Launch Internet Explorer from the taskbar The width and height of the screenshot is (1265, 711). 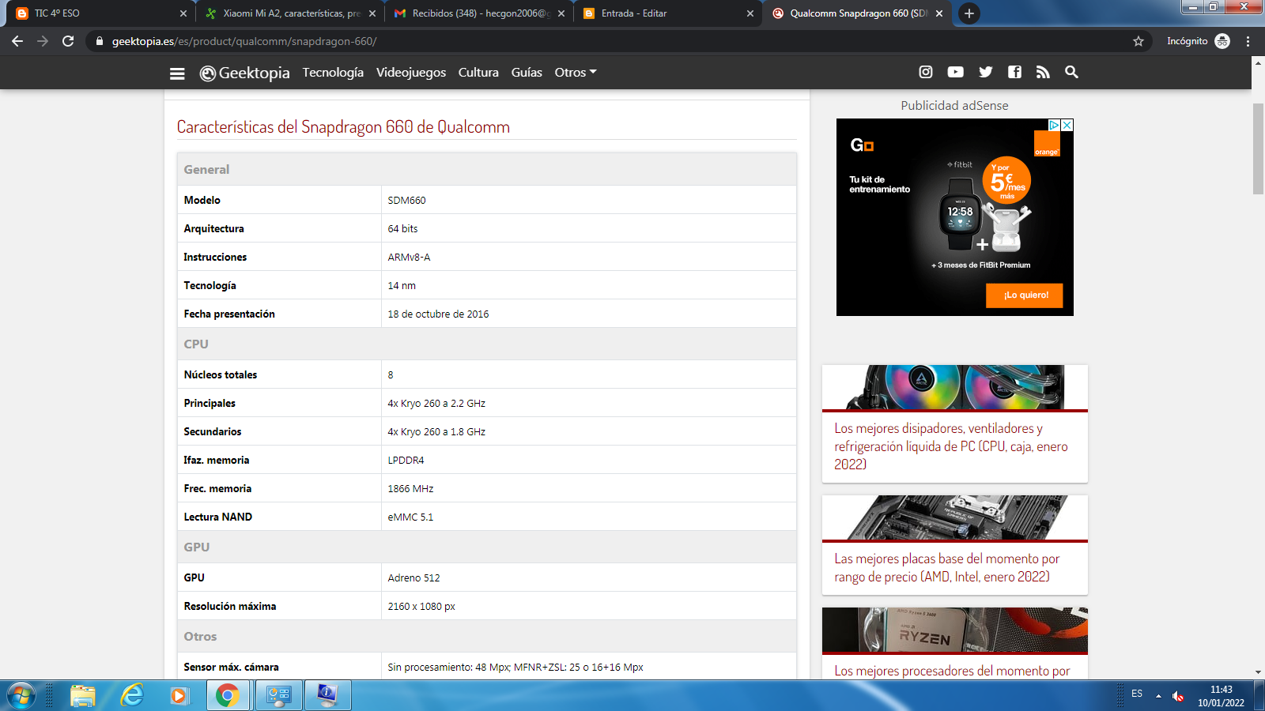click(x=132, y=695)
